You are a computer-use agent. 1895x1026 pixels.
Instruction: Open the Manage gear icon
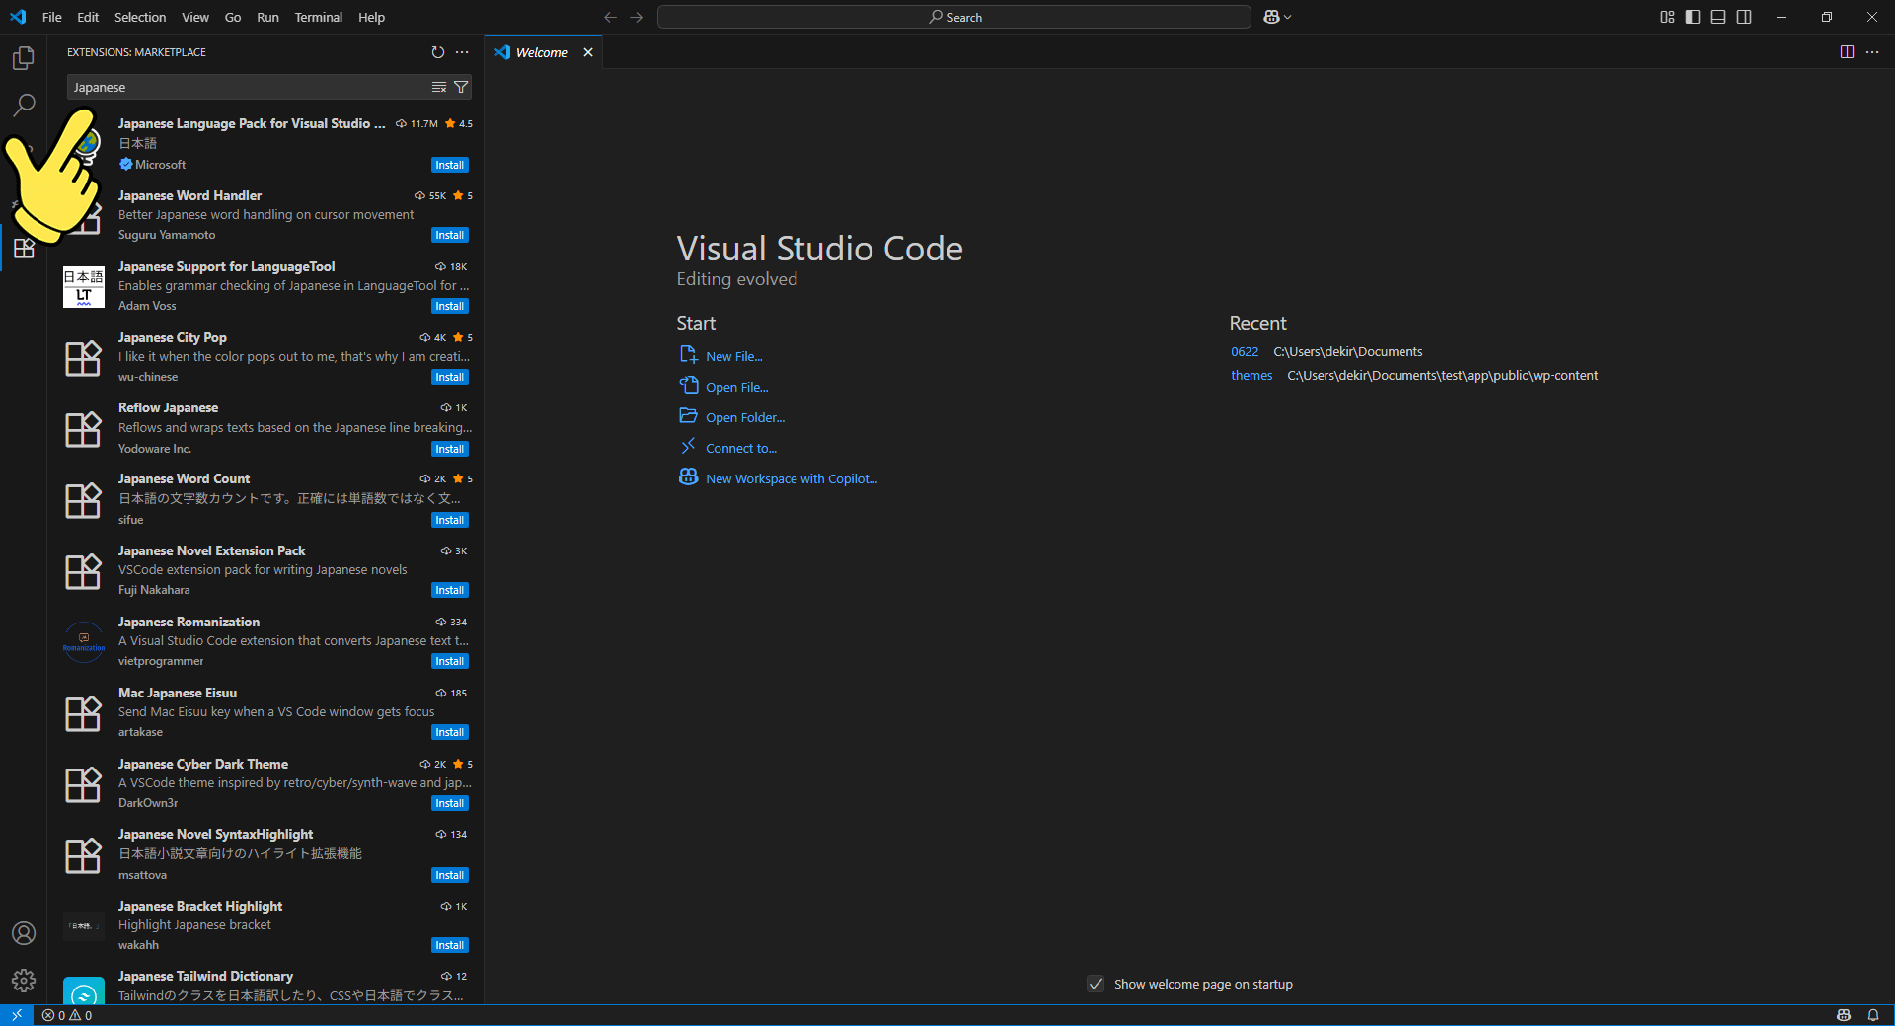[24, 981]
